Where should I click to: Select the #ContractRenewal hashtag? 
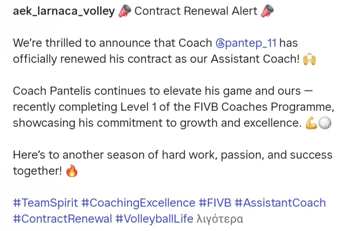tap(63, 219)
